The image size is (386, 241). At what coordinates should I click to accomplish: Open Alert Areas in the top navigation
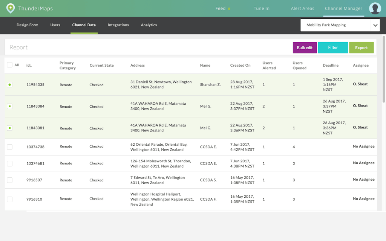302,9
